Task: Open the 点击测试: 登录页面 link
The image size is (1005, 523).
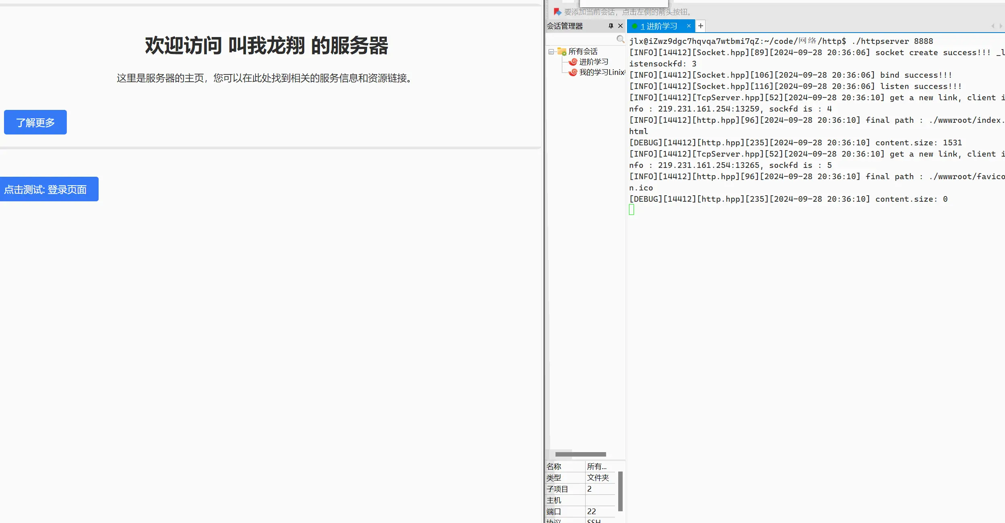Action: [x=49, y=189]
